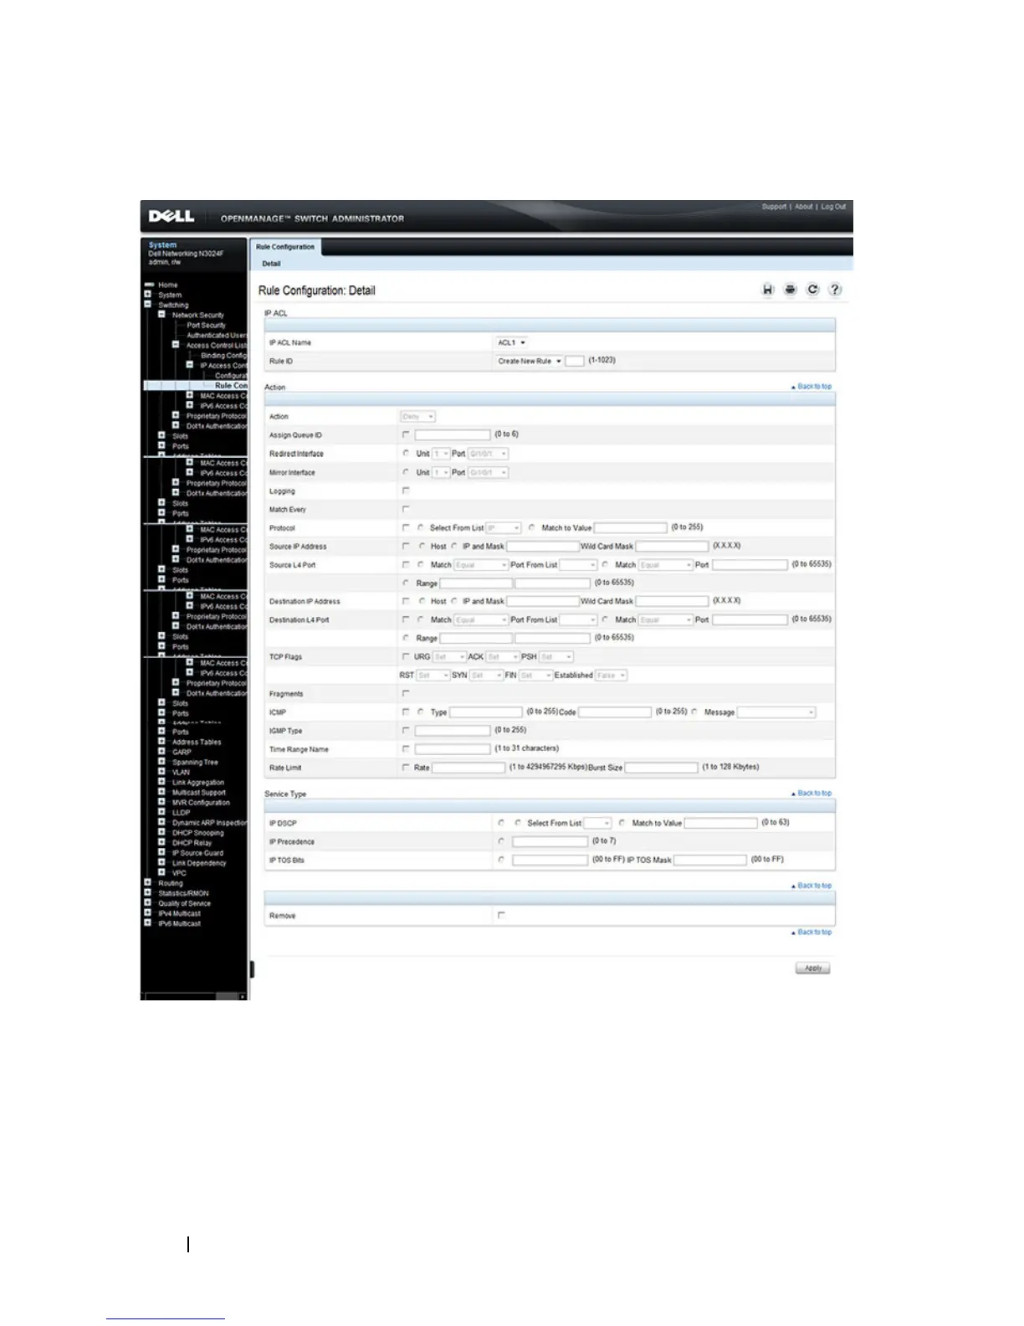
Task: Tick the Fragments checkbox
Action: (x=406, y=693)
